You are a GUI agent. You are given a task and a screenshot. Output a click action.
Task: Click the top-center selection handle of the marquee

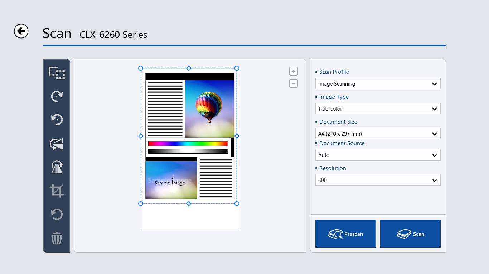[189, 68]
